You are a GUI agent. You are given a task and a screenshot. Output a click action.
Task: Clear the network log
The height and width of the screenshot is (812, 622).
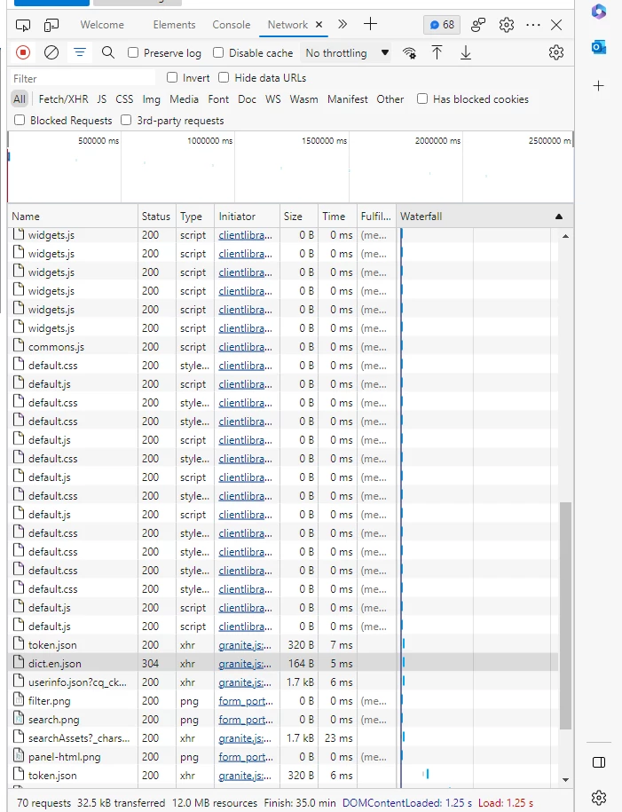[x=51, y=52]
